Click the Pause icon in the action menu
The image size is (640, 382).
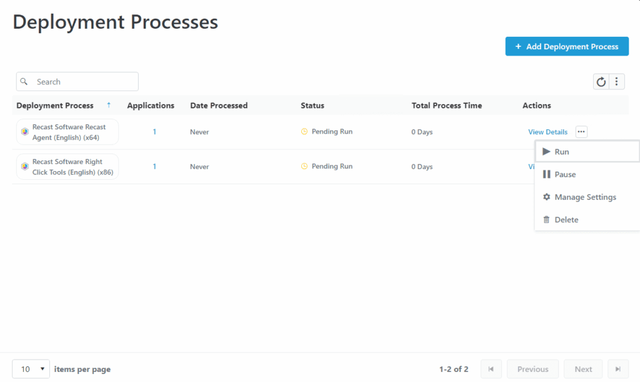547,174
